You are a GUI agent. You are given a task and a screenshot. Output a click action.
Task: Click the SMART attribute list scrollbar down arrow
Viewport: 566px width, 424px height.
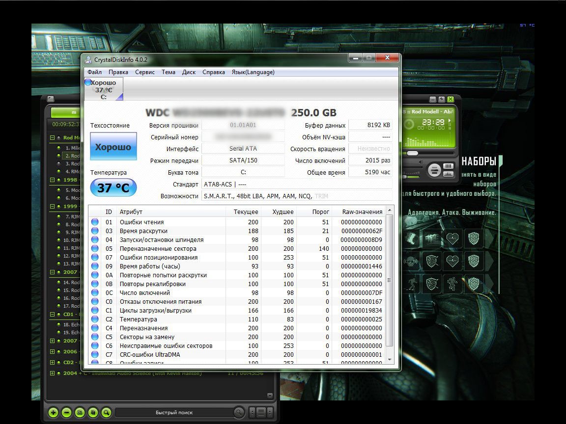(390, 359)
